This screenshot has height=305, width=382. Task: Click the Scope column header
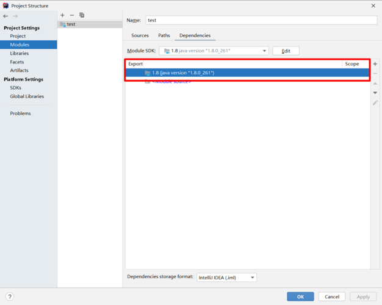pyautogui.click(x=351, y=64)
